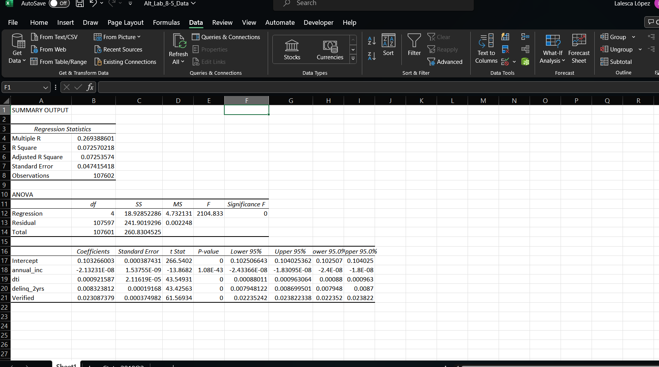Switch to the Insert tab
659x367 pixels.
(x=65, y=22)
